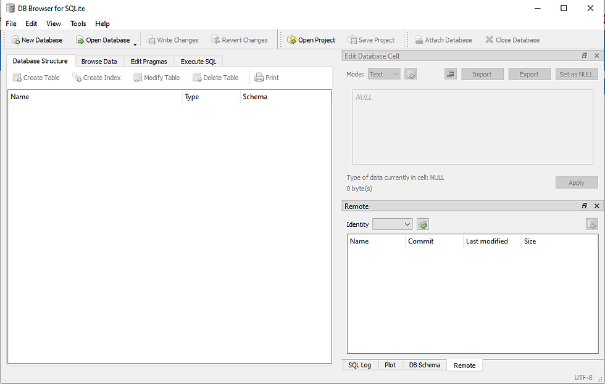
Task: Click into the NULL cell text editor
Action: (x=472, y=127)
